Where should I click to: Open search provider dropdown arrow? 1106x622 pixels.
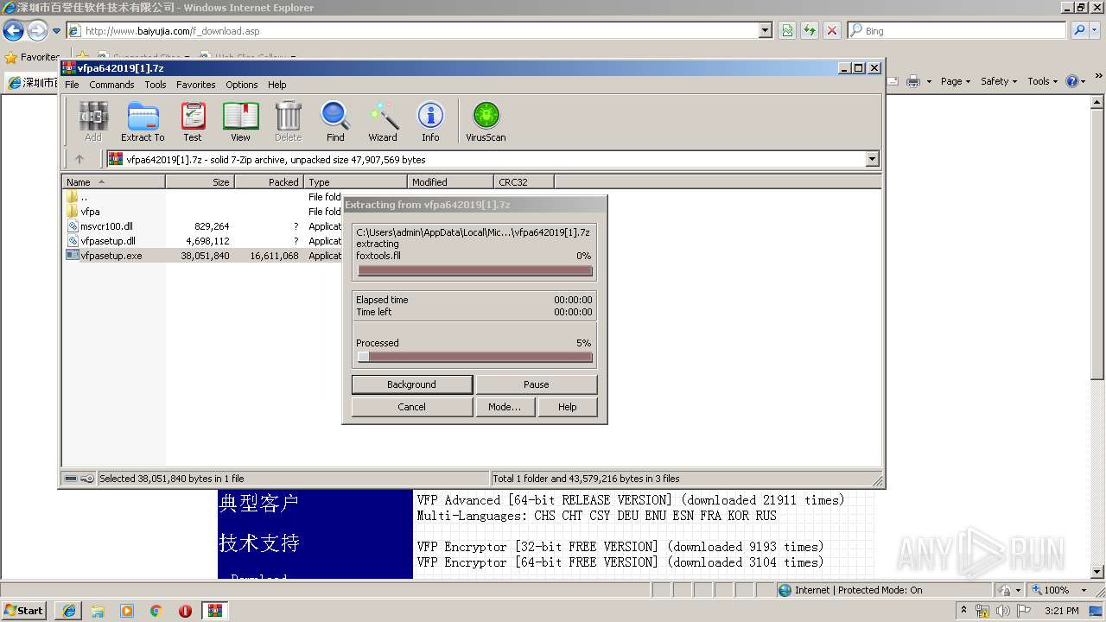pos(1096,30)
